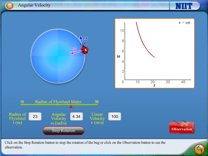This screenshot has width=208, height=156.
Task: Click the red slider triangle marker
Action: pyautogui.click(x=71, y=106)
